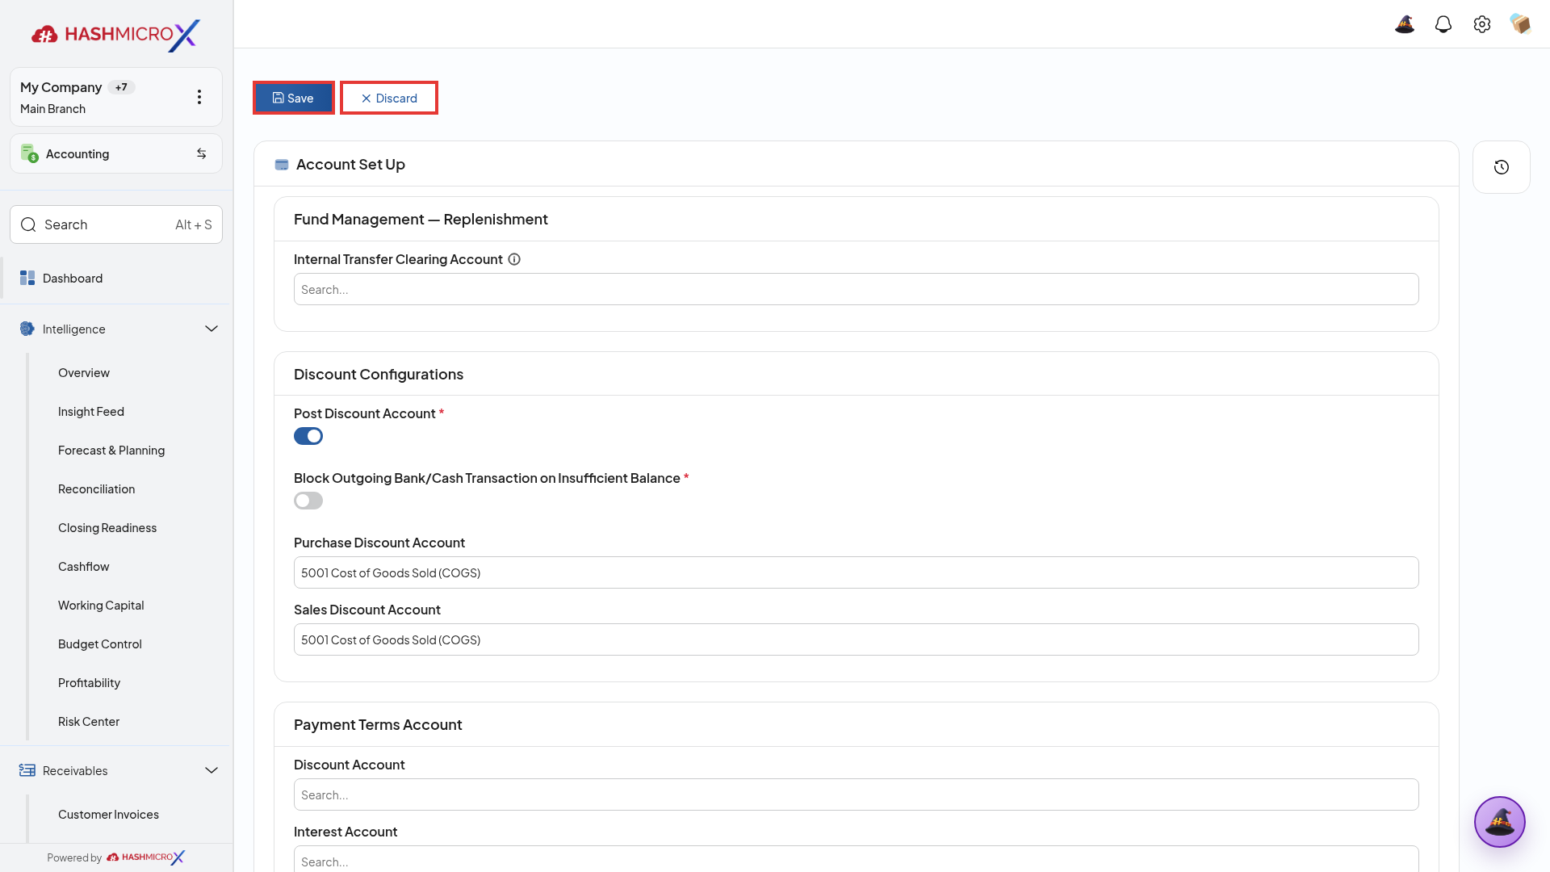Open user profile avatar
The width and height of the screenshot is (1550, 872).
1521,24
